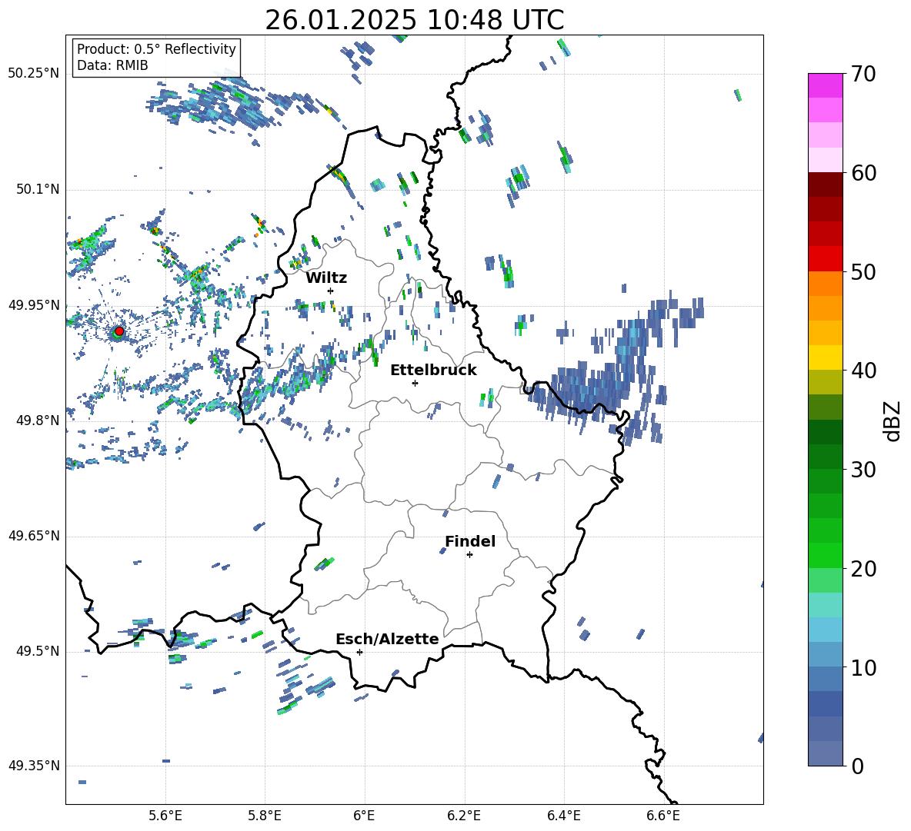Screen dimensions: 911x831
Task: Pick the bright green 20 dBZ colorbar swatch
Action: click(825, 555)
